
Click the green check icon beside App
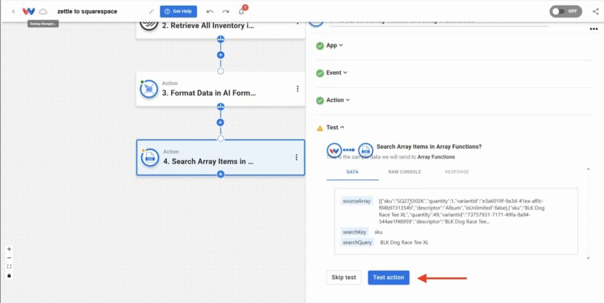[x=320, y=46]
